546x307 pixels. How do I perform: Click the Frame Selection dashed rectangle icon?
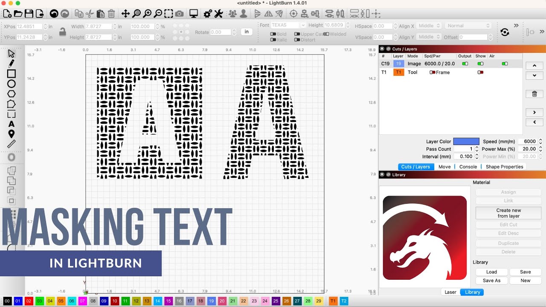tap(168, 14)
